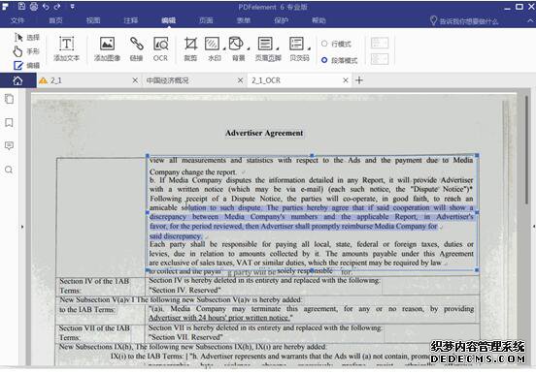Expand the 贝茨码 dropdown arrow
Viewport: 536px width, 373px height.
pos(309,48)
